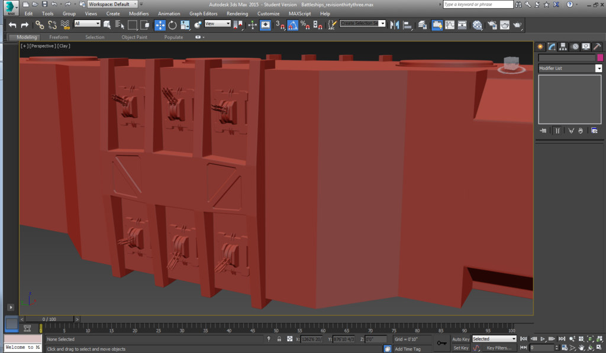This screenshot has width=606, height=353.
Task: Click the pink object color swatch
Action: click(599, 58)
